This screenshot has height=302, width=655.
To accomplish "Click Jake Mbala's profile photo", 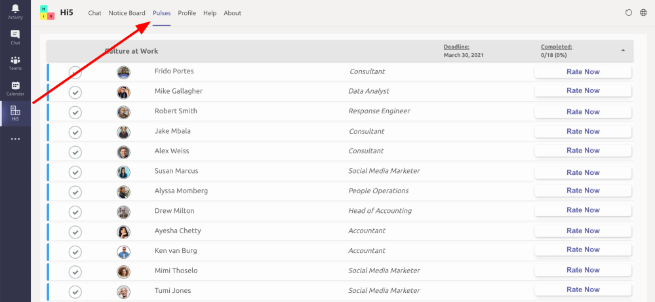I will click(x=124, y=132).
